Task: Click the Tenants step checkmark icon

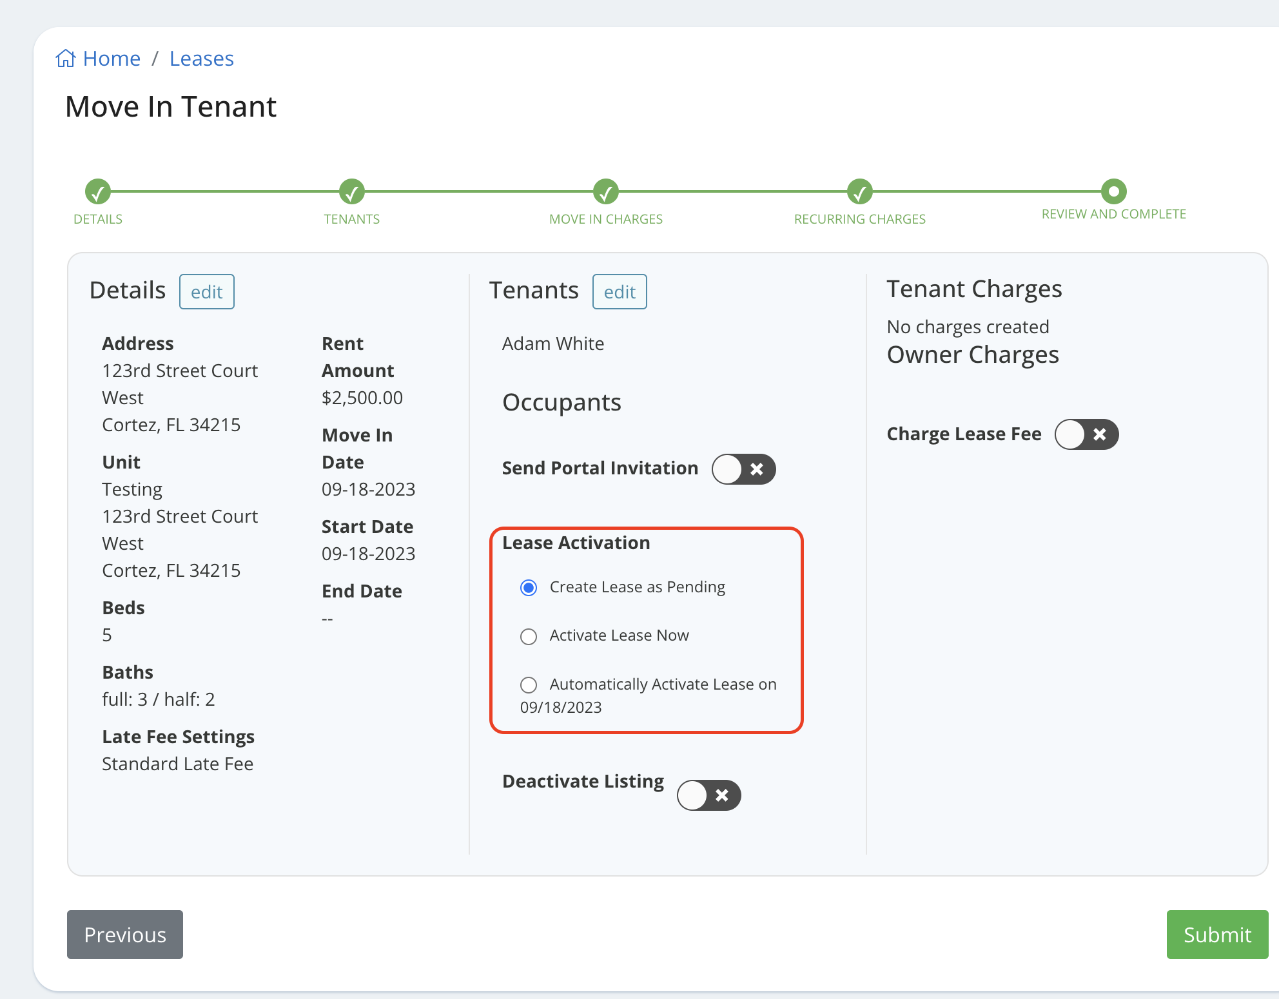Action: pyautogui.click(x=351, y=193)
